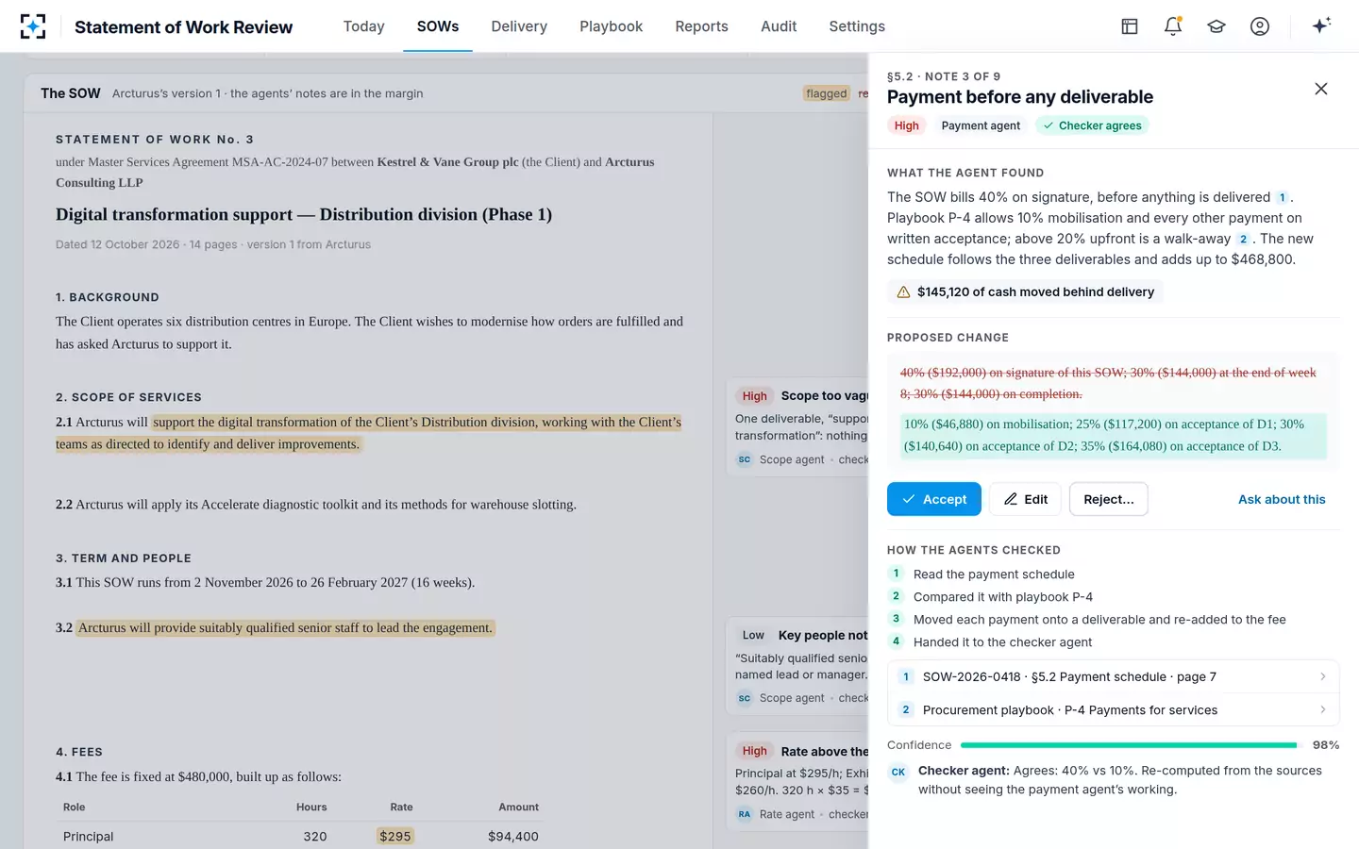Click the highlighted clause 2.1 scope text
The width and height of the screenshot is (1359, 849).
(368, 433)
